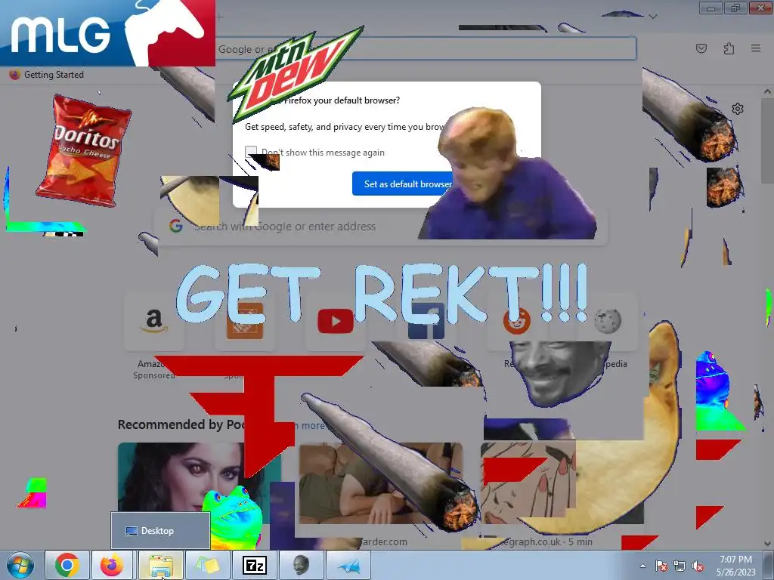Launch Google Chrome from the taskbar
This screenshot has width=774, height=580.
pyautogui.click(x=67, y=565)
